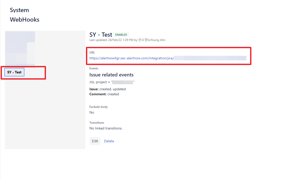
Task: Click the System heading
Action: (19, 10)
